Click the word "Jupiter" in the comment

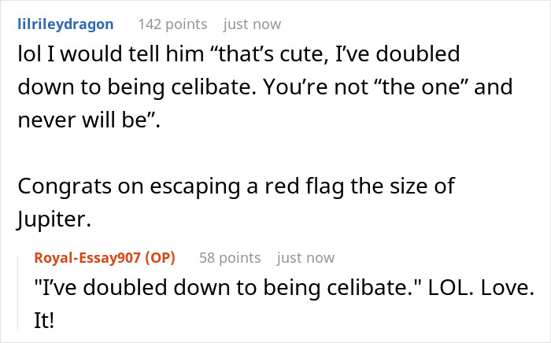point(54,220)
